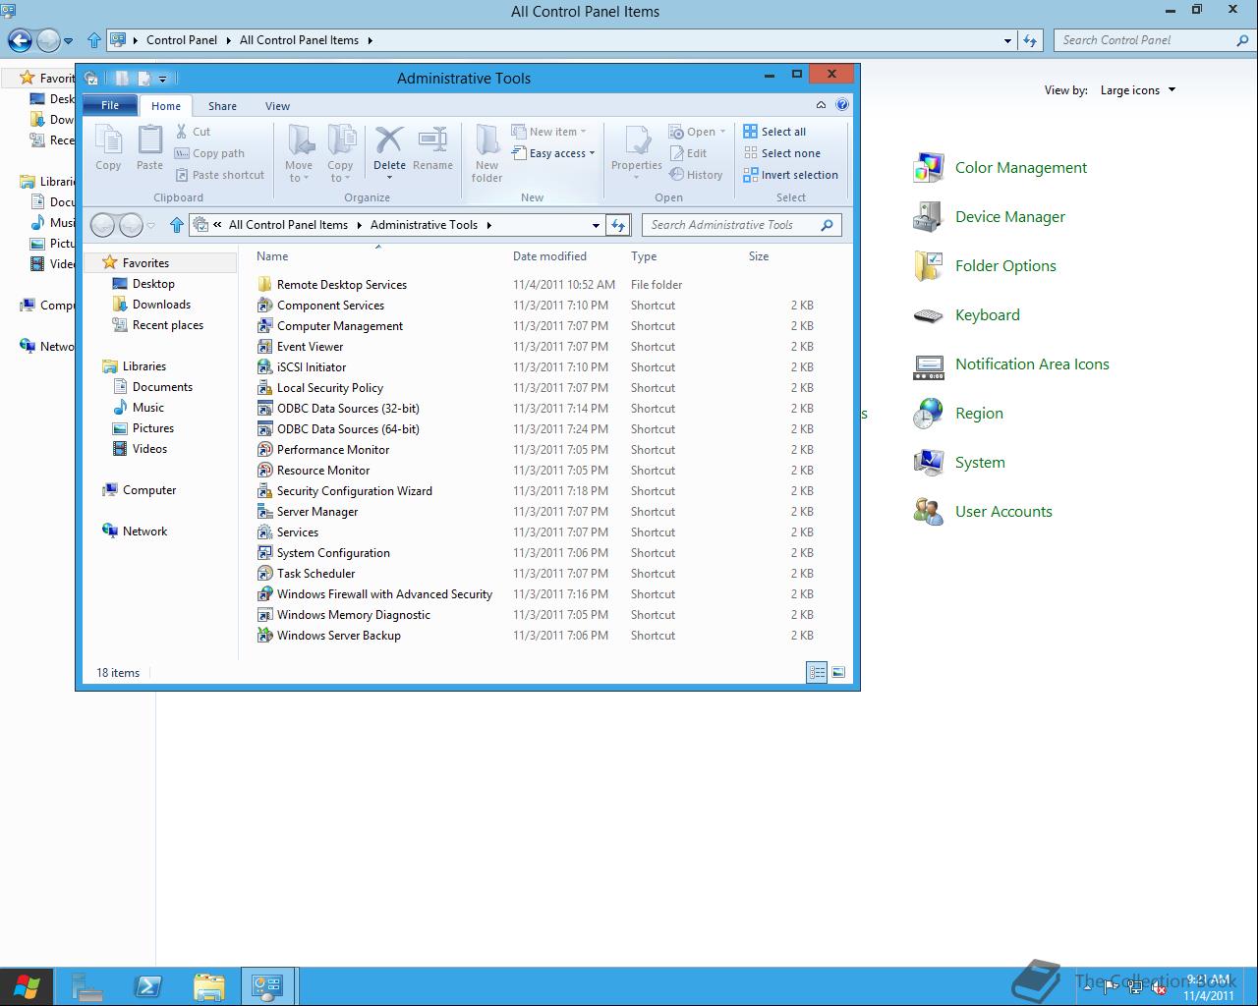Switch to the View ribbon tab
This screenshot has height=1006, width=1258.
tap(277, 106)
